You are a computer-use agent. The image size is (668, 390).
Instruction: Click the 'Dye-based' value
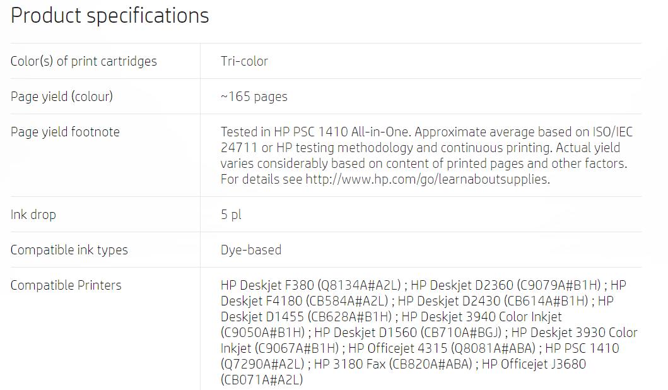[251, 250]
